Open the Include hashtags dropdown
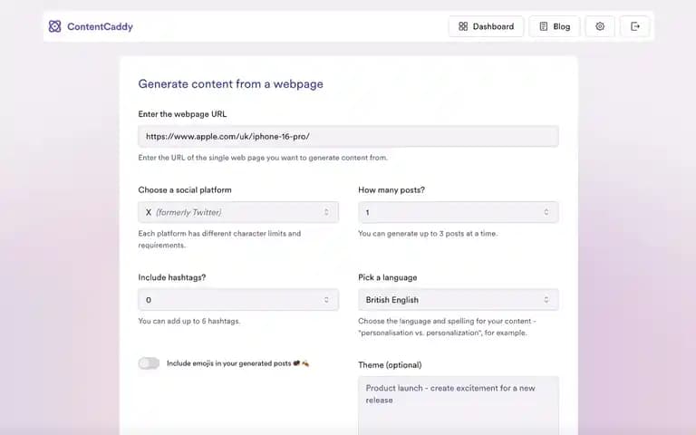The width and height of the screenshot is (696, 435). click(238, 300)
